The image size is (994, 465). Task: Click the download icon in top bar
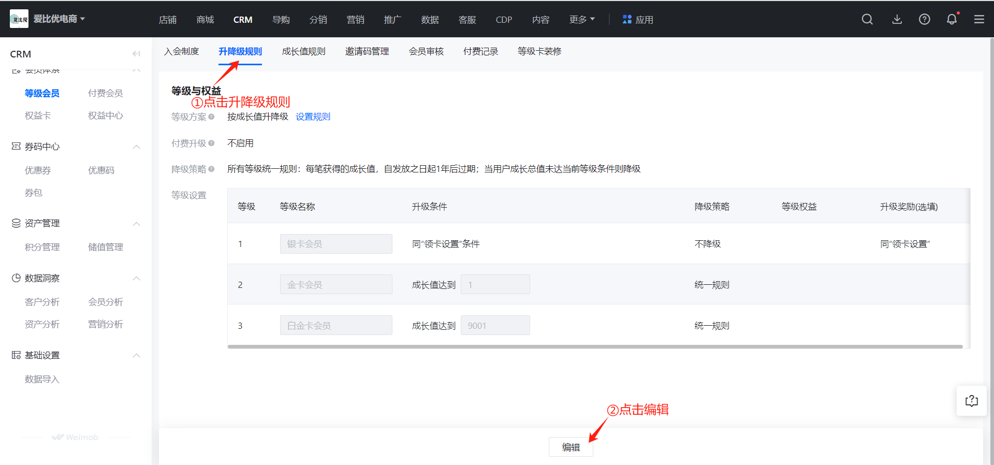pyautogui.click(x=897, y=19)
